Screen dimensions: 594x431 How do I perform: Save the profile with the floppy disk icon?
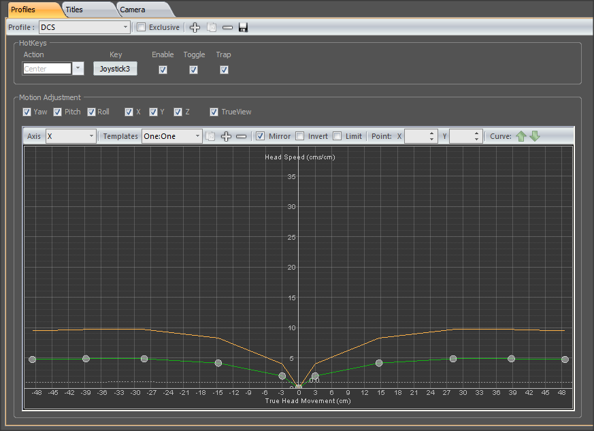click(243, 27)
